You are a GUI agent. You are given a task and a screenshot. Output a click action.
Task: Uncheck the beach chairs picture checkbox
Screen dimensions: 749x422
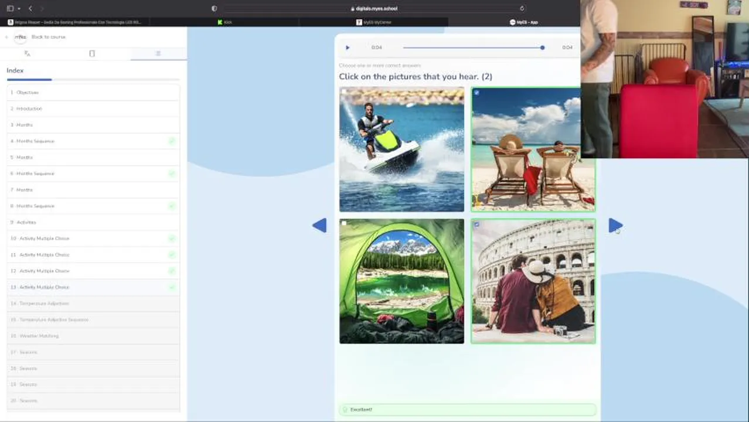click(476, 93)
